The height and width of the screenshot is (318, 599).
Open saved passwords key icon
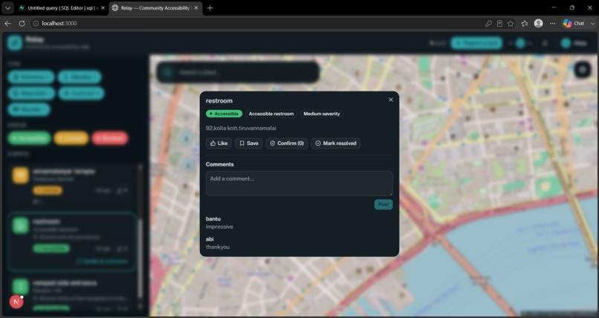pyautogui.click(x=488, y=23)
